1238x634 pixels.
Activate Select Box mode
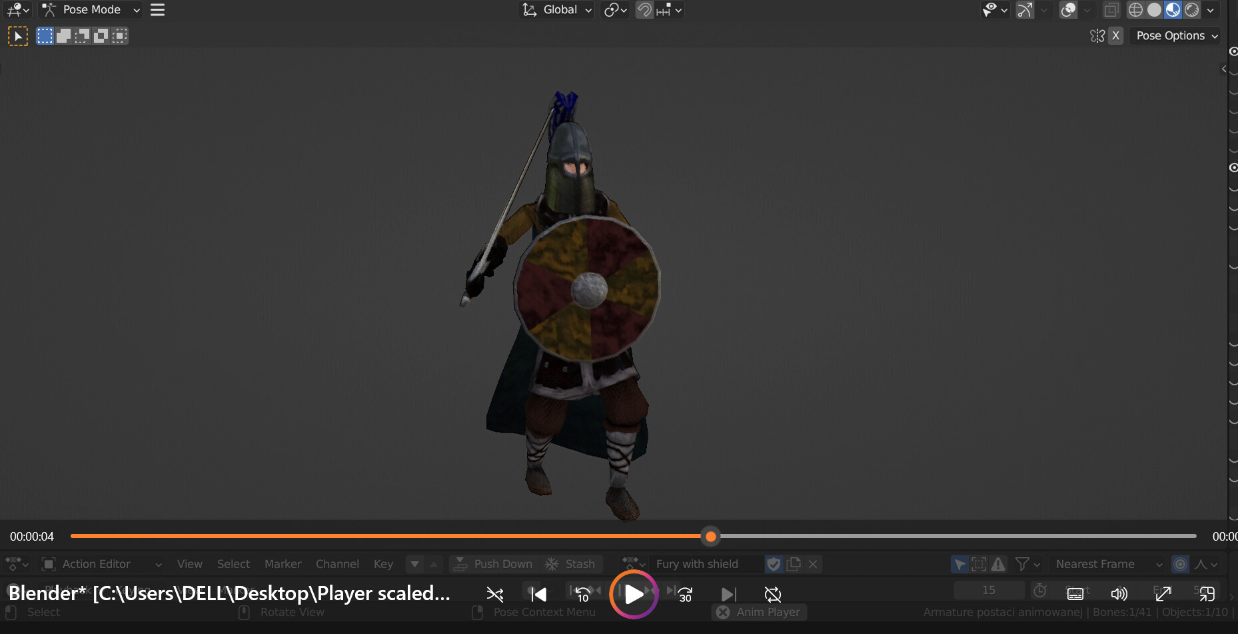45,35
